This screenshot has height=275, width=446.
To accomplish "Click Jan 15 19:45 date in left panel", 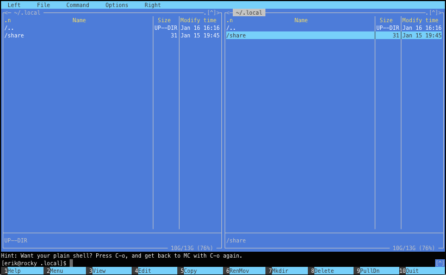I will (x=200, y=35).
